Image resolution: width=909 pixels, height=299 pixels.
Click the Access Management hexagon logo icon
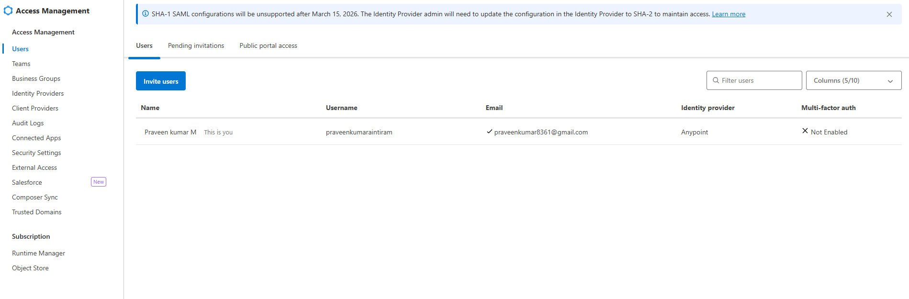coord(8,11)
